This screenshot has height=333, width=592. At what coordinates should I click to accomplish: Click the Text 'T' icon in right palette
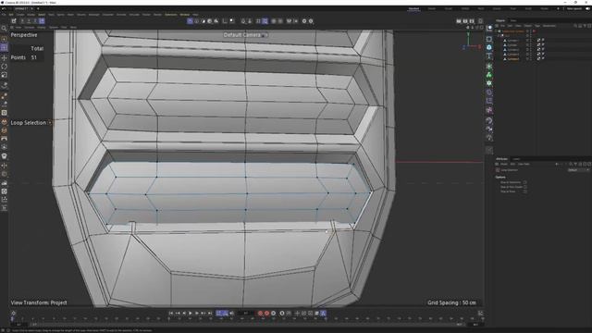click(489, 55)
